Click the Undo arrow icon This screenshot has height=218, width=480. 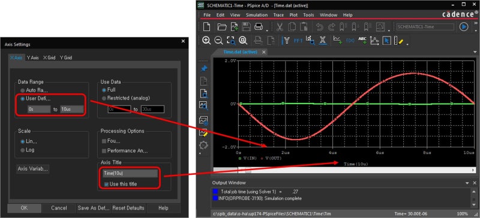[320, 27]
